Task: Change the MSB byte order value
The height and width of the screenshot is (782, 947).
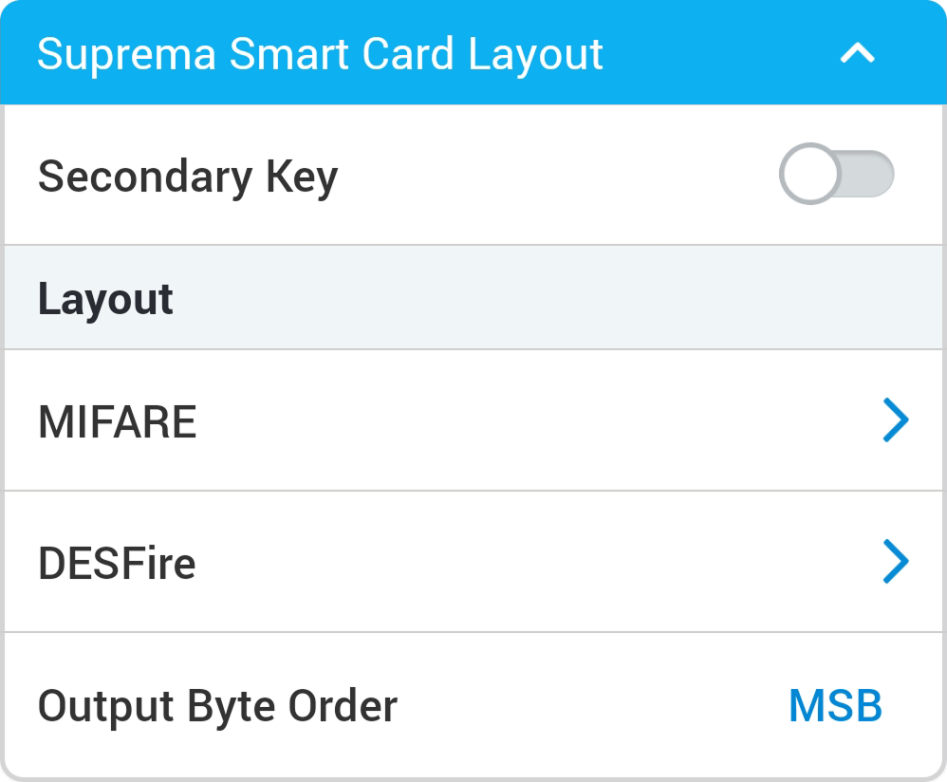Action: pyautogui.click(x=835, y=706)
